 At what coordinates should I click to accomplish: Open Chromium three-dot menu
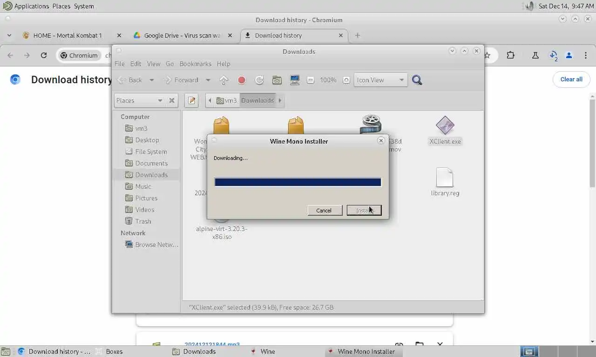tap(585, 55)
